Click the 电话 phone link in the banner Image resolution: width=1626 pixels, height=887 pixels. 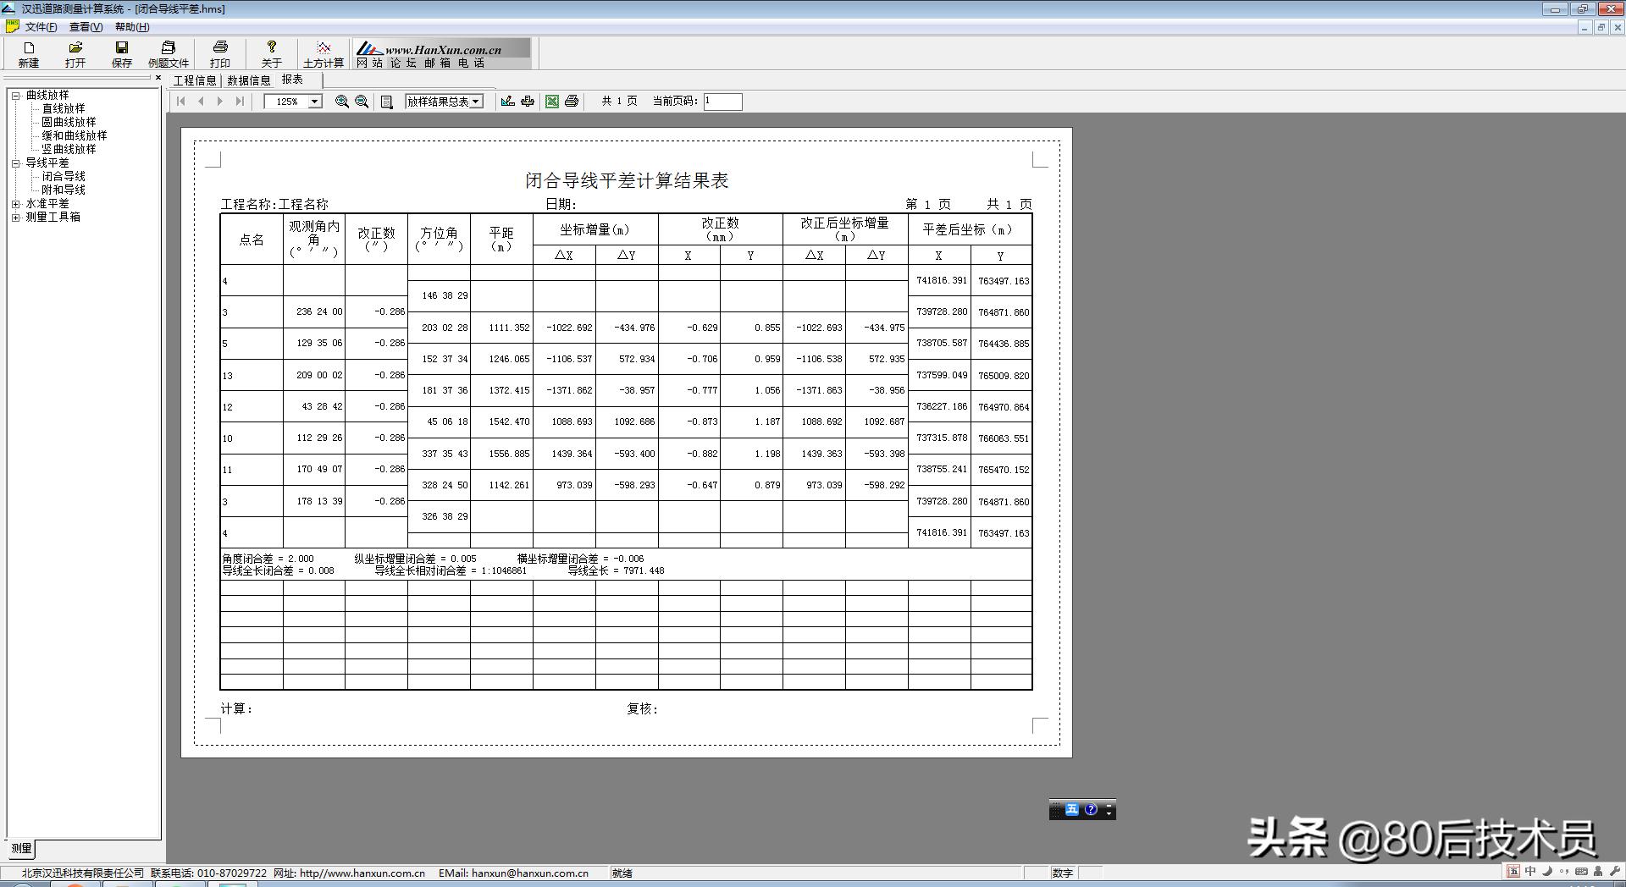472,63
